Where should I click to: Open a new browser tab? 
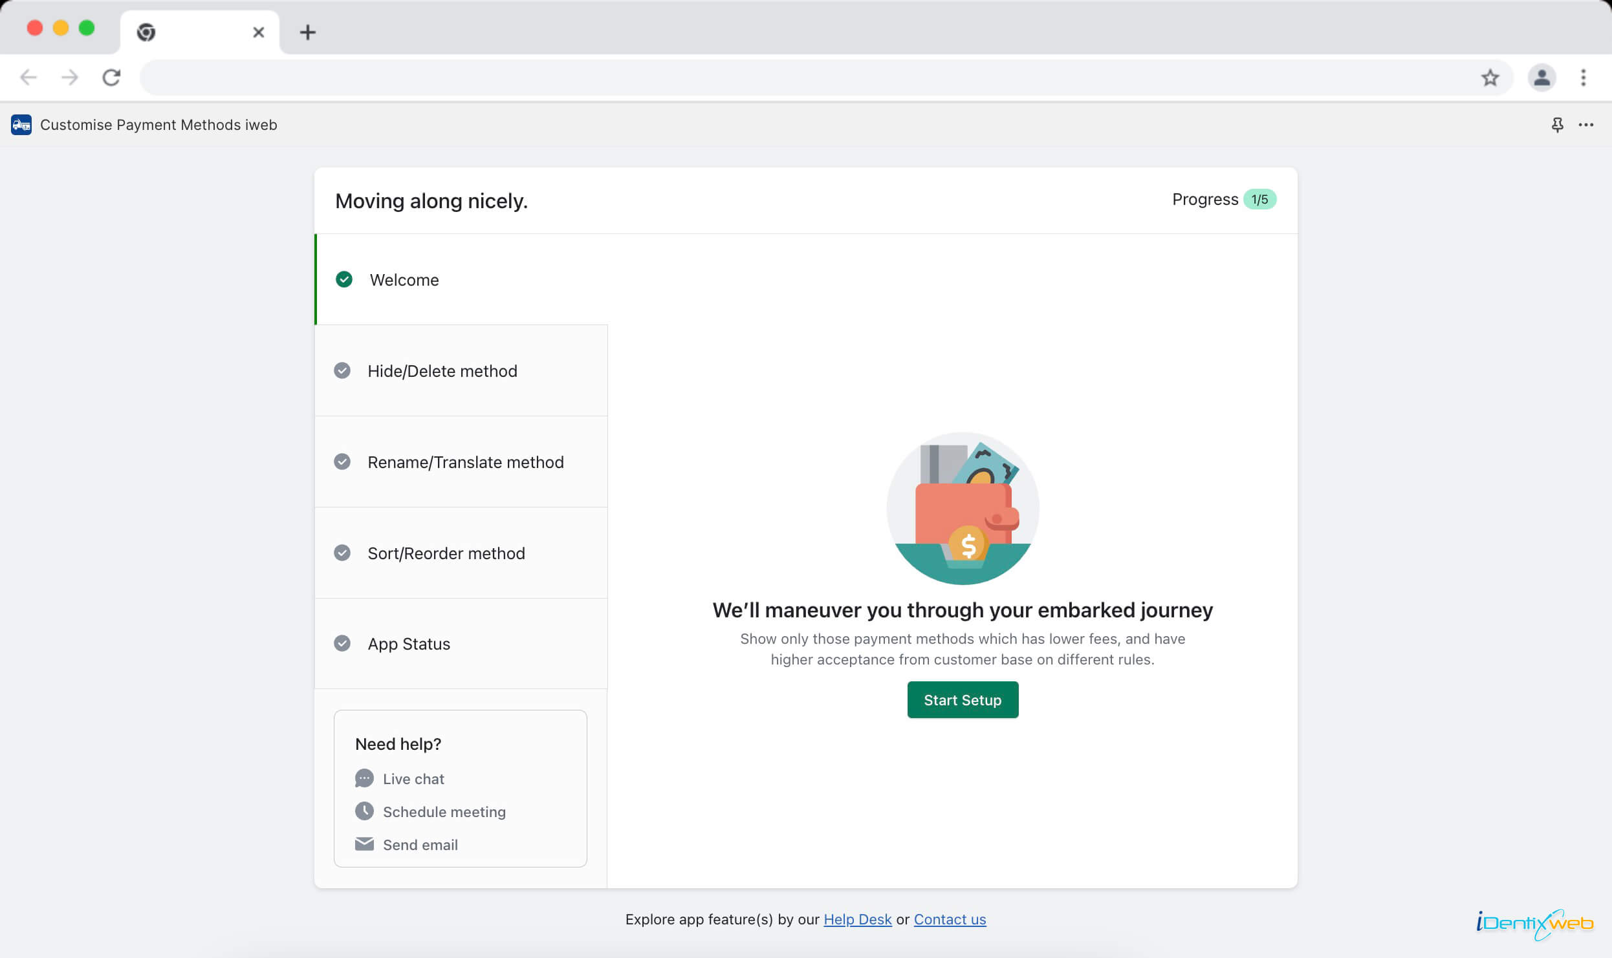tap(308, 32)
